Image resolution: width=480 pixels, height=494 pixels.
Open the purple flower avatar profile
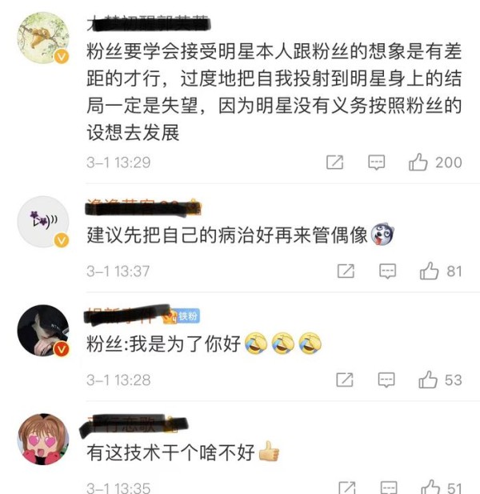pyautogui.click(x=43, y=222)
